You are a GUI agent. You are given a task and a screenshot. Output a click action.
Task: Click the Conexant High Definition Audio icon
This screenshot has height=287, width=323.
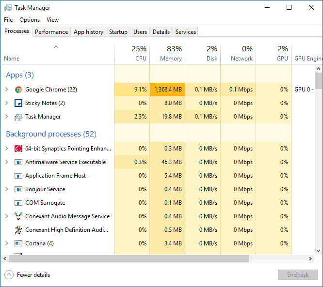pos(18,230)
